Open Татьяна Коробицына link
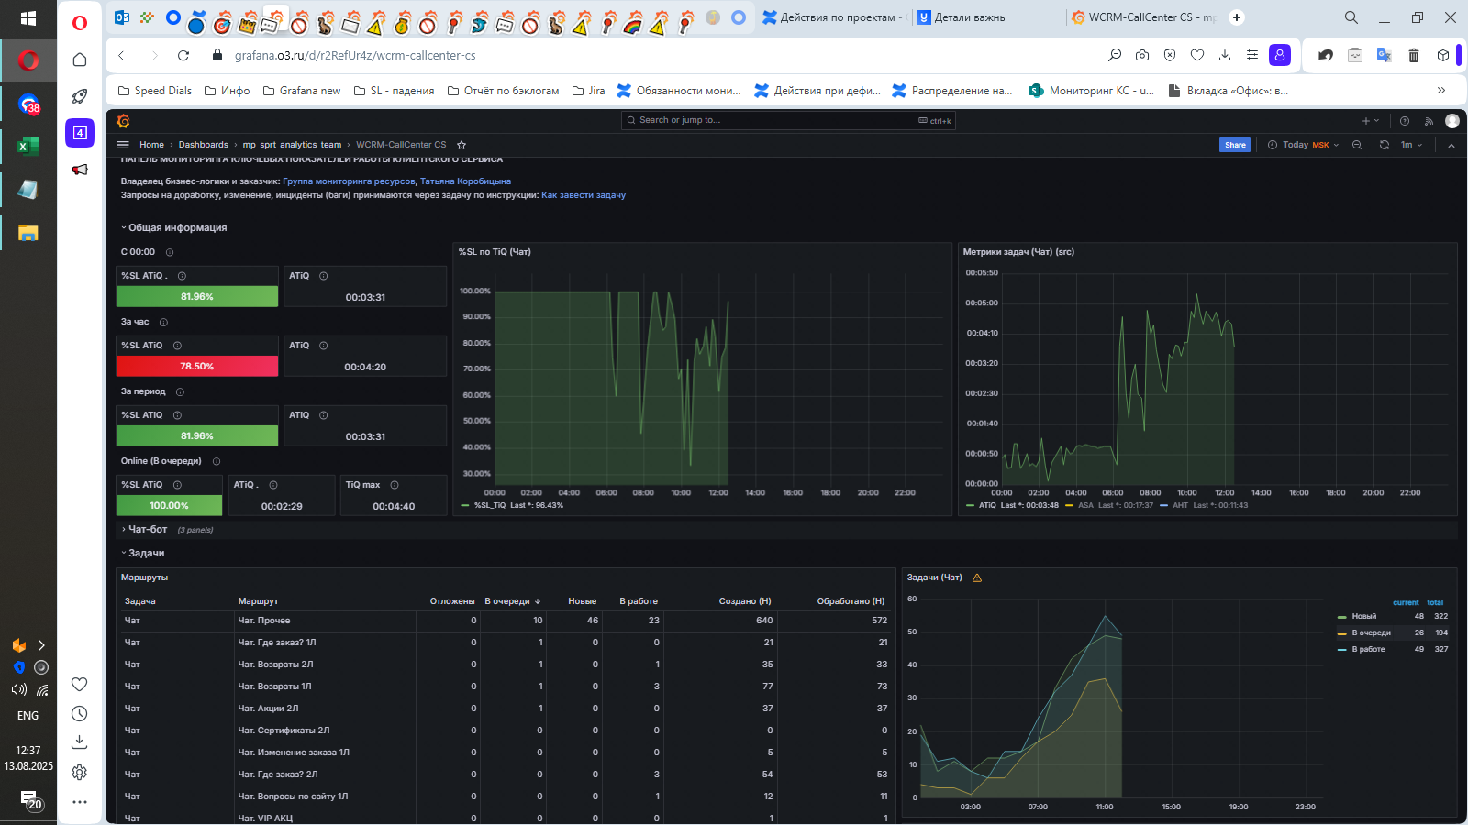This screenshot has height=825, width=1468. [x=465, y=181]
